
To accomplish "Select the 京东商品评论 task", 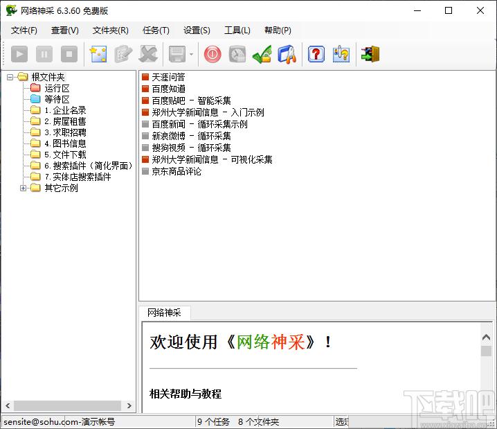I will pyautogui.click(x=177, y=171).
